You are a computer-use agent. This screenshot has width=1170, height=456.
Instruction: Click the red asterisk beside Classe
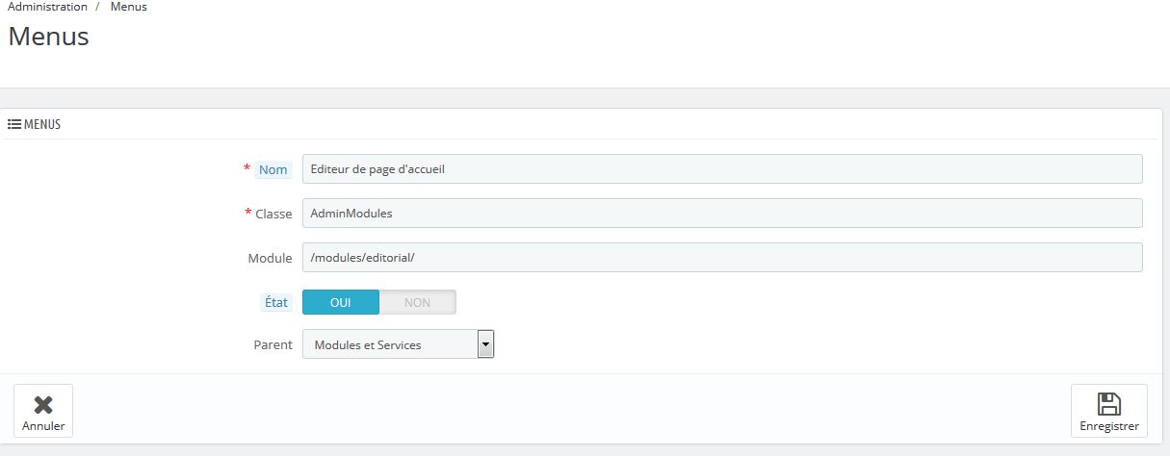click(x=248, y=213)
